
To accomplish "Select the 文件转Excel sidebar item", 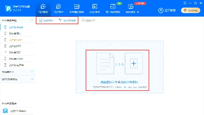I will 18,40.
